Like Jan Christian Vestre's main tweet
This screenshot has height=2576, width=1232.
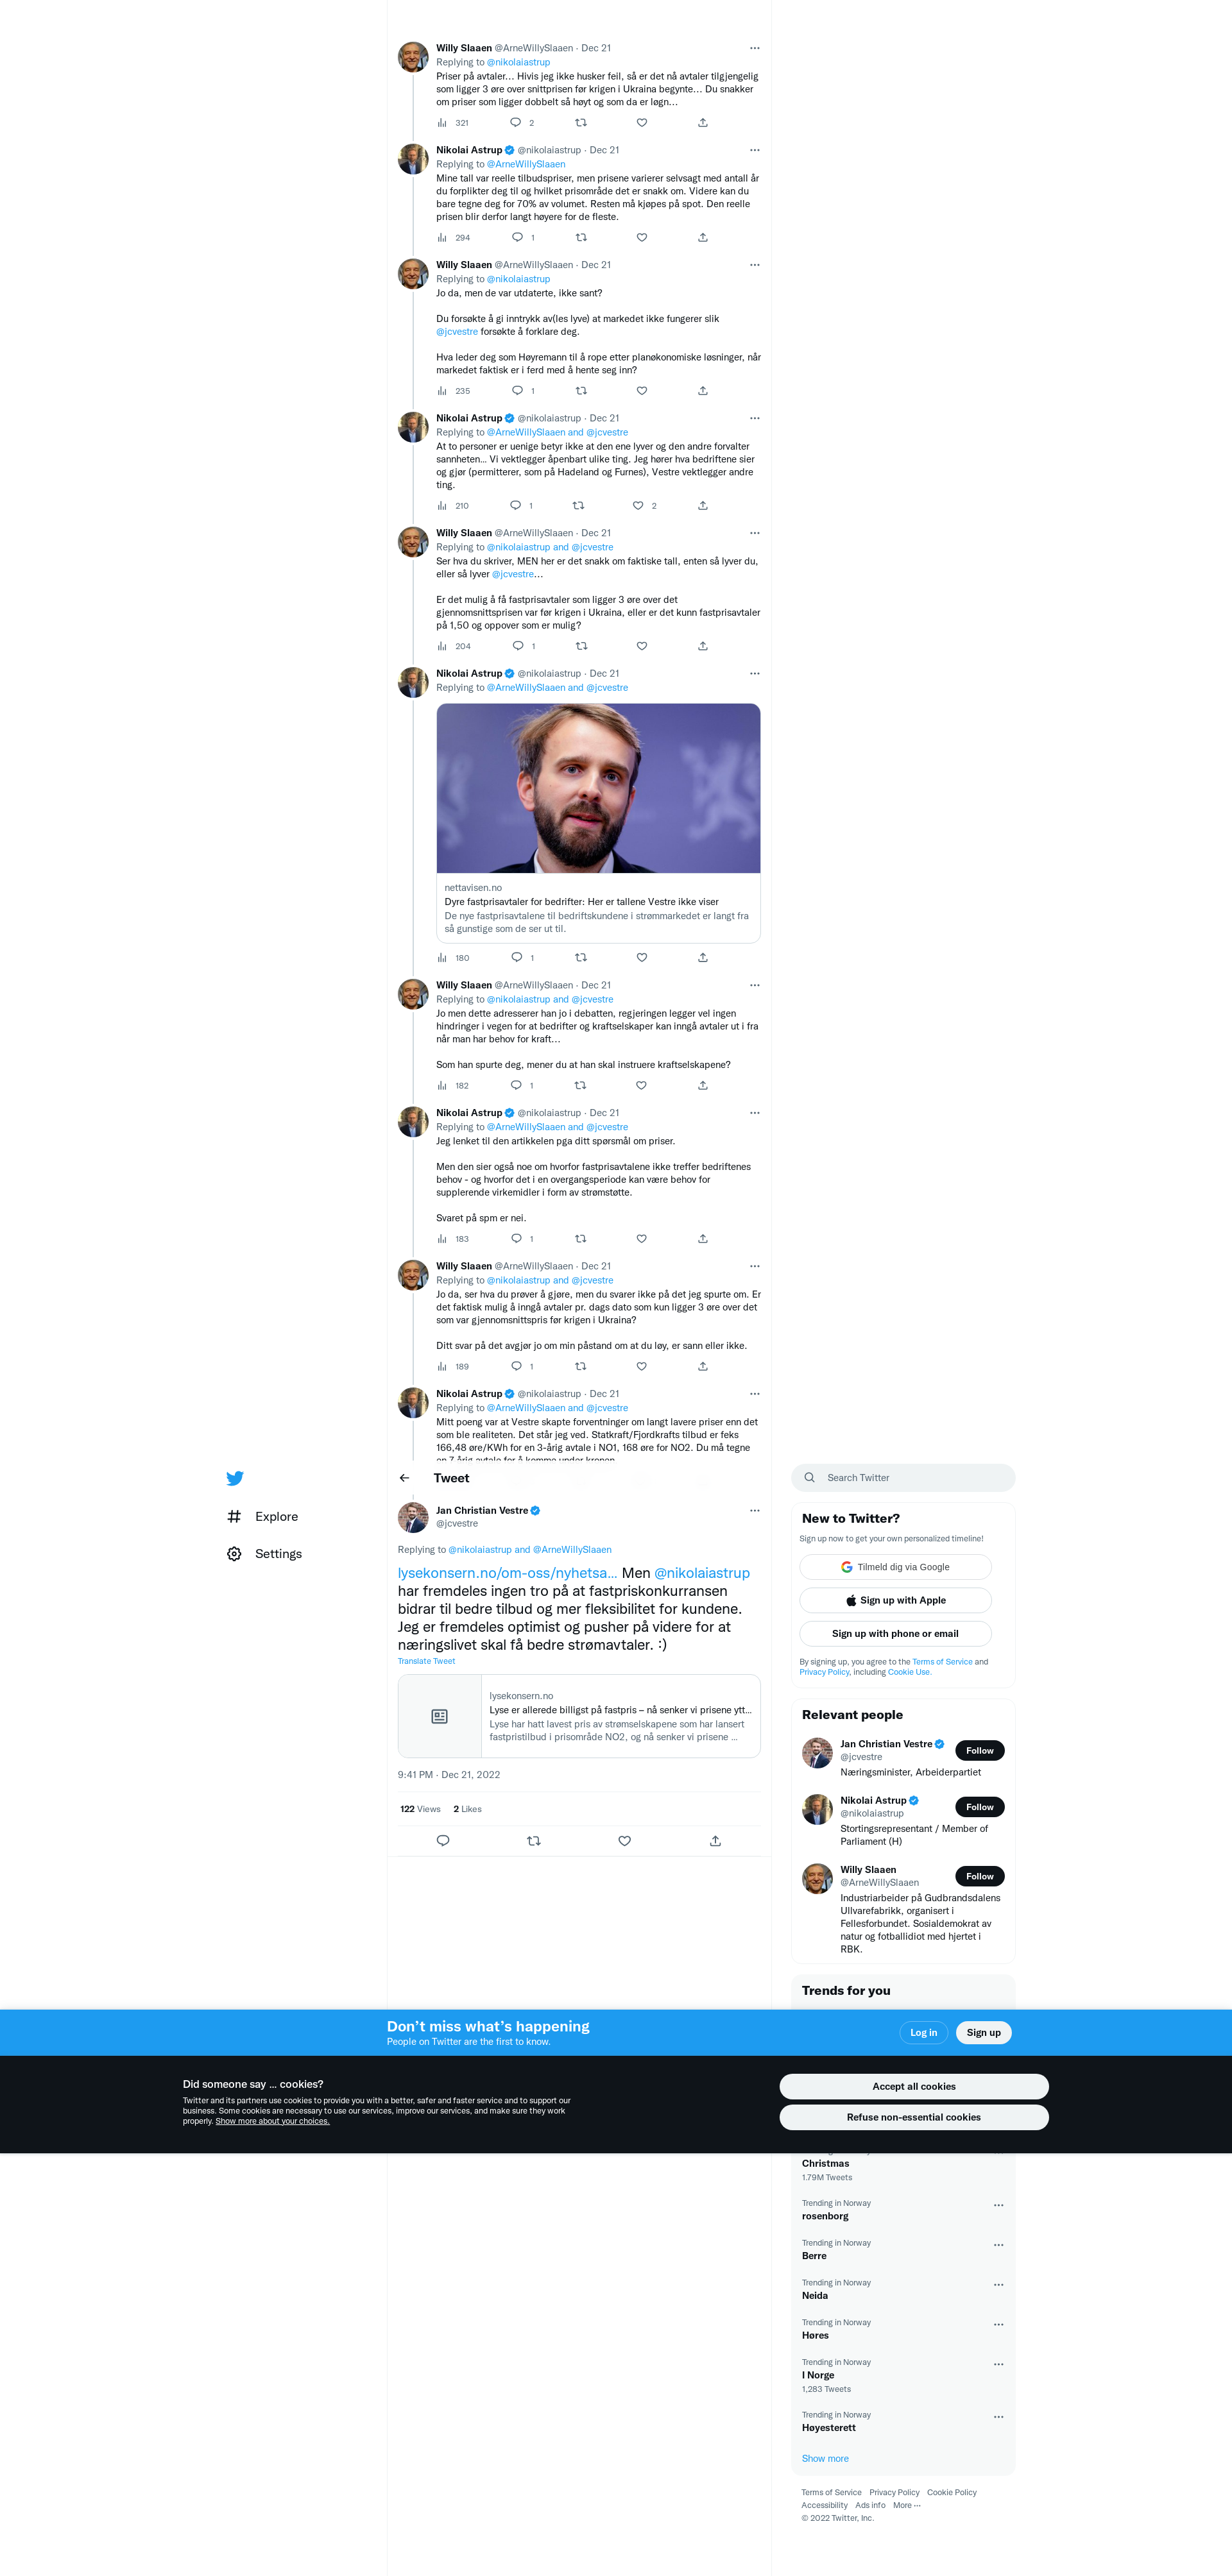coord(624,1841)
